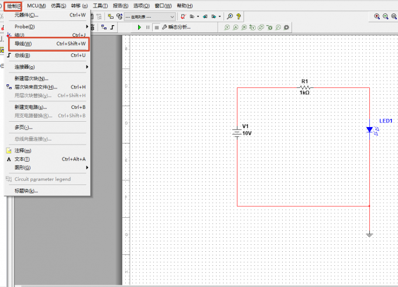Expand arrow beside the transfer to Ultiboard icon
The height and width of the screenshot is (287, 398).
coord(198,16)
